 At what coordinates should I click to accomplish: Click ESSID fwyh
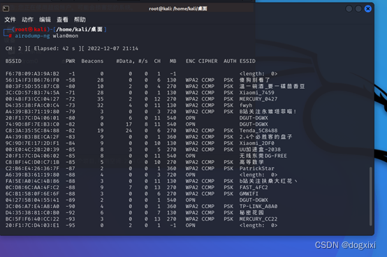point(246,105)
